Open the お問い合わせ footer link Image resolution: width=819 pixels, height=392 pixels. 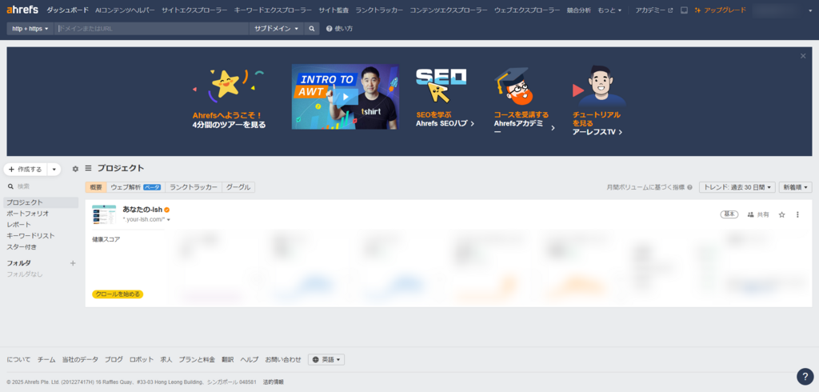[x=283, y=359]
